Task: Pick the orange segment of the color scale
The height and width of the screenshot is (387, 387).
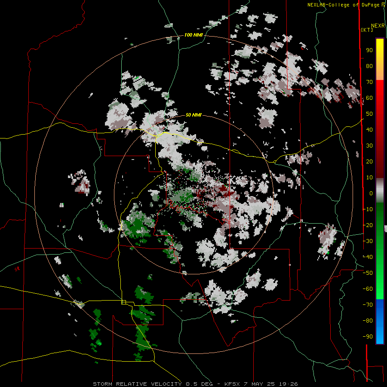Action: [380, 74]
